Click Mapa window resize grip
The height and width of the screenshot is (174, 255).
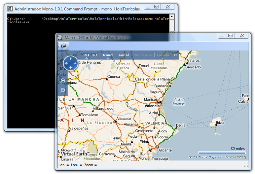tap(246, 165)
